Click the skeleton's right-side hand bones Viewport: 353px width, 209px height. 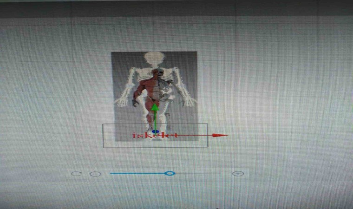click(190, 101)
